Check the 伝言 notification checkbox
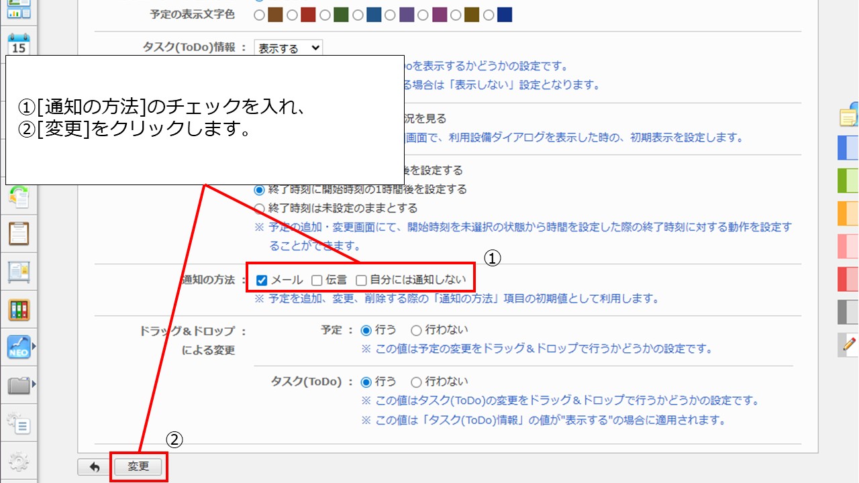859x483 pixels. pos(317,280)
